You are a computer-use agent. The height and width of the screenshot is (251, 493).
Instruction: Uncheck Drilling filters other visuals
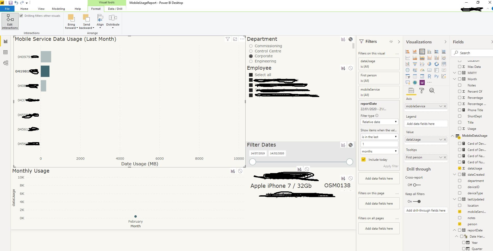pyautogui.click(x=21, y=16)
